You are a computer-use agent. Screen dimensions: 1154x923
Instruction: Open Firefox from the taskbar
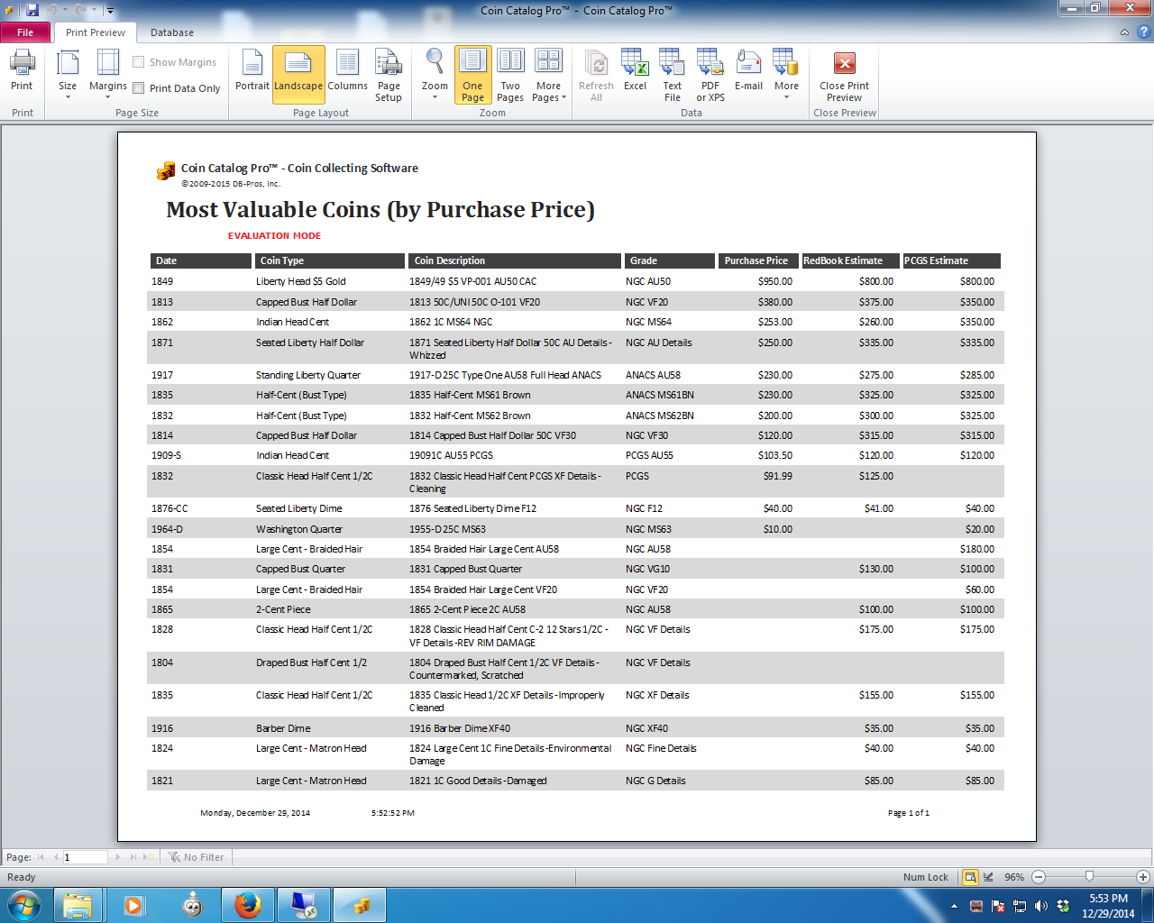click(x=248, y=905)
